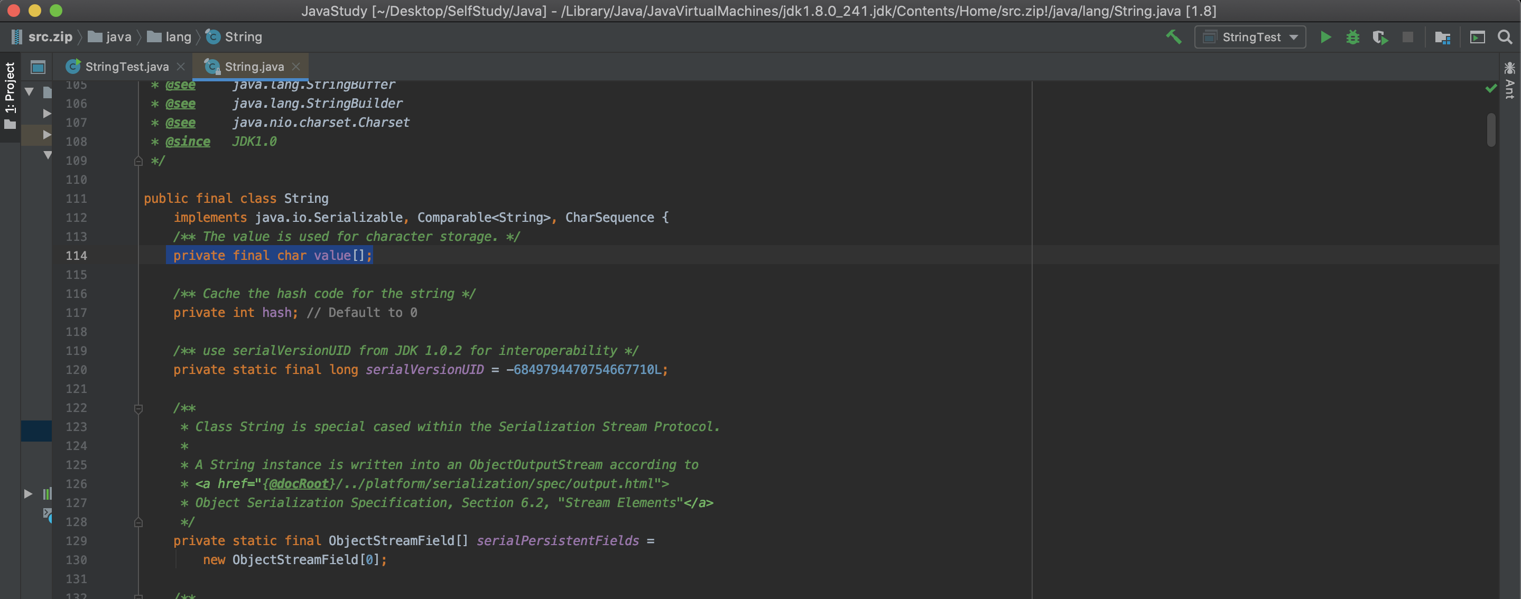The height and width of the screenshot is (599, 1521).
Task: Click 'CharSequence' in implements clause
Action: (x=609, y=217)
